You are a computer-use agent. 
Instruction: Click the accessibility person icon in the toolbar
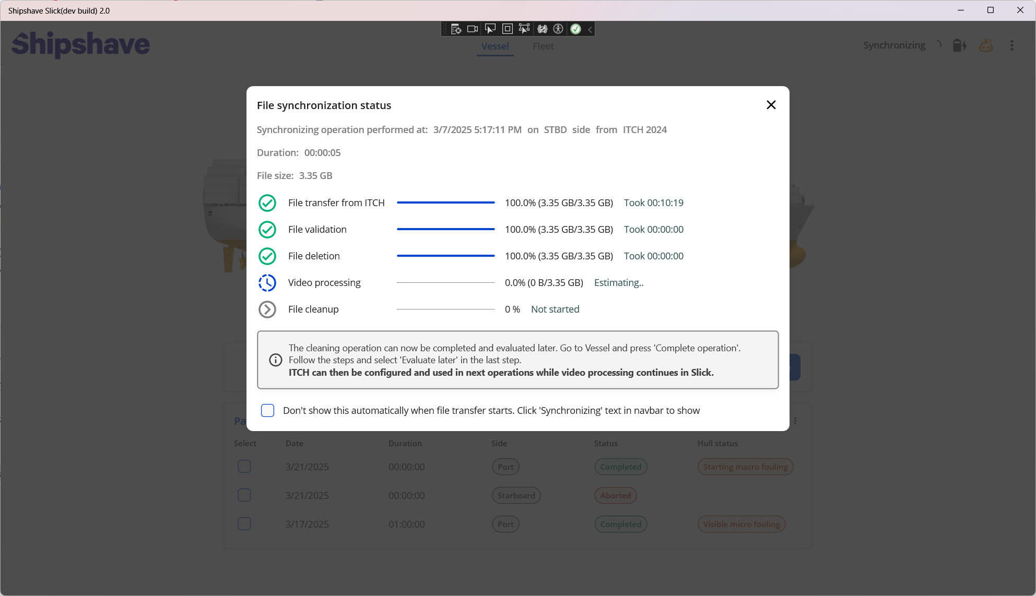click(x=558, y=29)
